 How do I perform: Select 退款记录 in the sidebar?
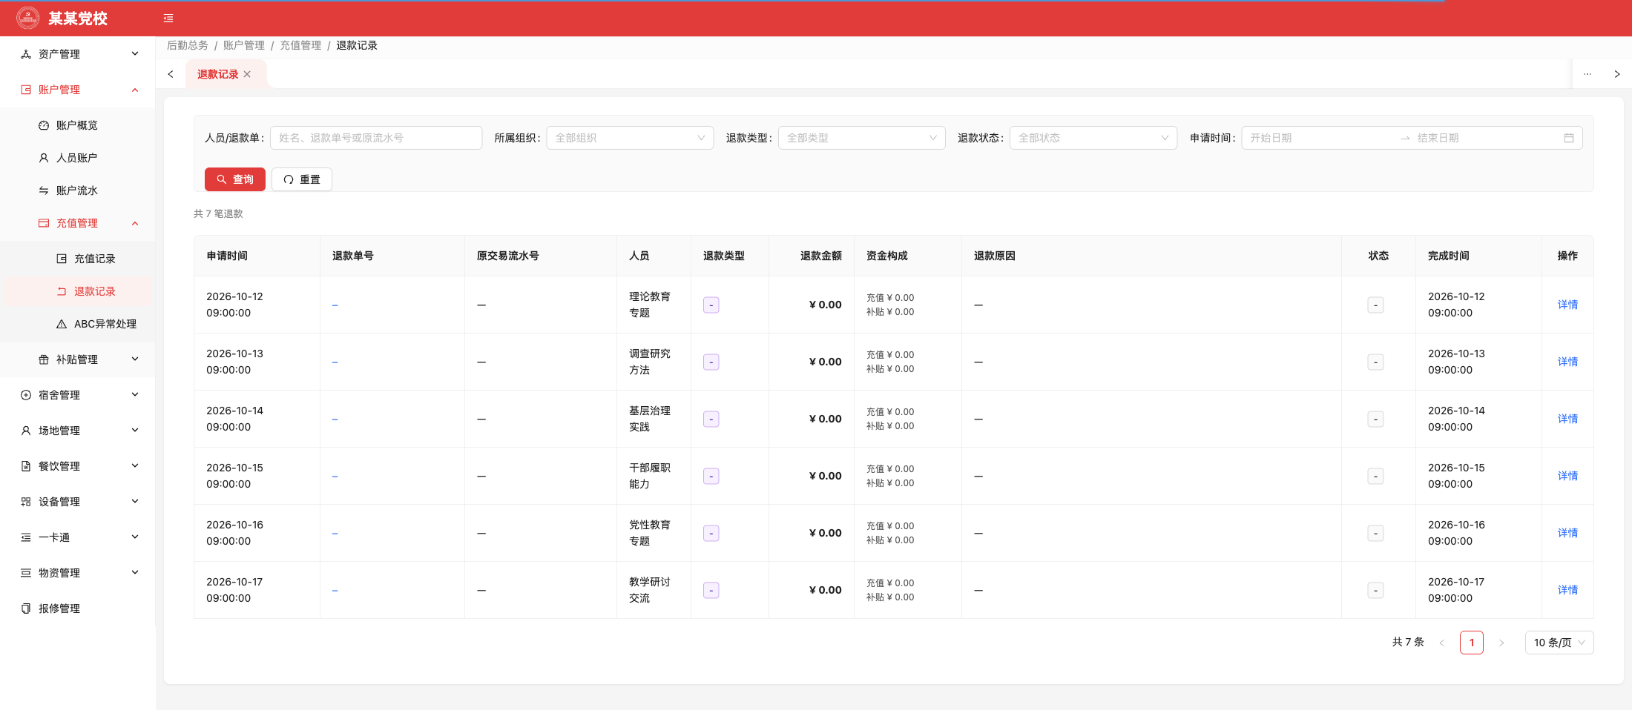[77, 291]
